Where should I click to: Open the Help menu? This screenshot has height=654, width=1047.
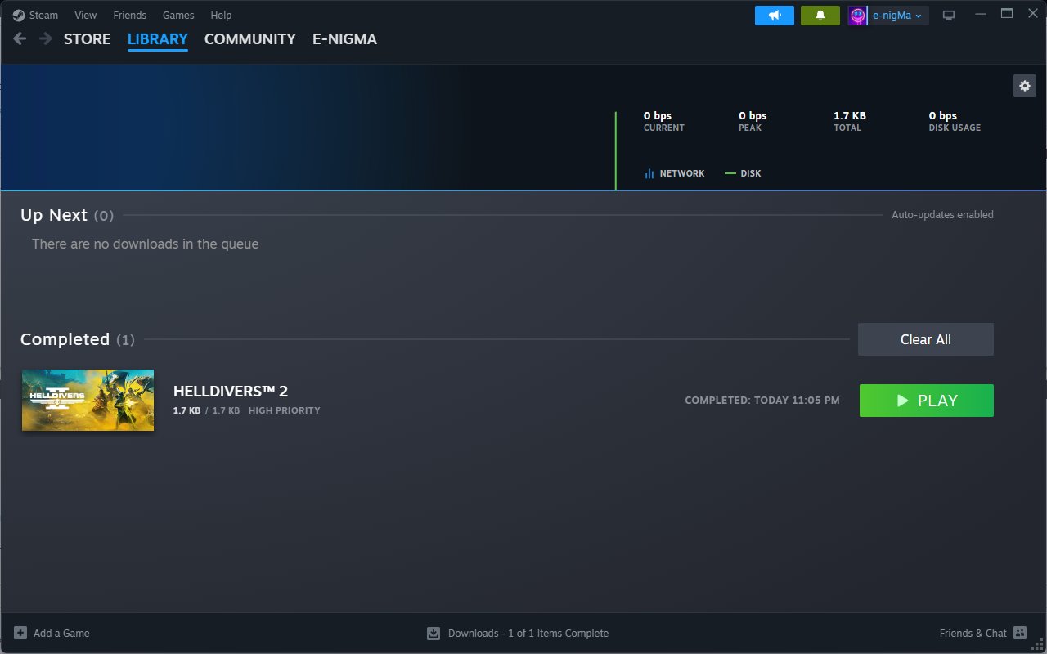pos(221,15)
